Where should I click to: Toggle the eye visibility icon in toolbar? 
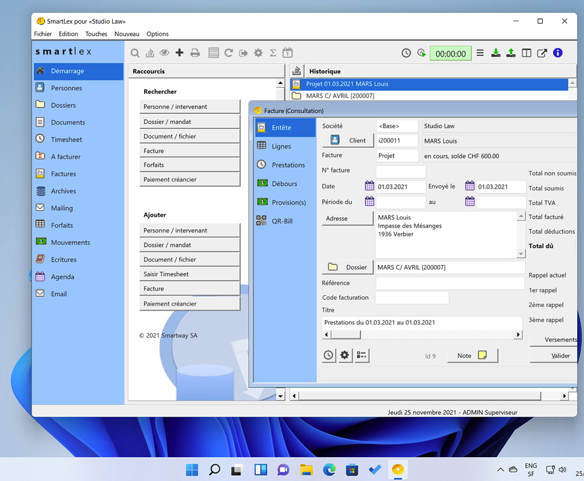pos(164,53)
